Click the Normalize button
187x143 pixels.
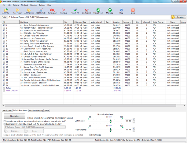click(x=14, y=116)
